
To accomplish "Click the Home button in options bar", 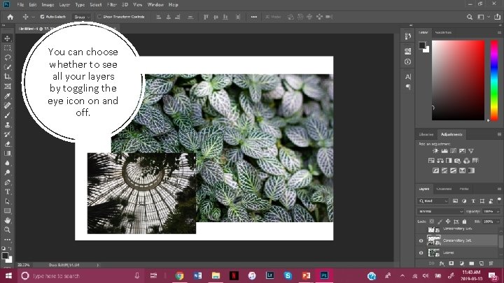I will 10,17.
